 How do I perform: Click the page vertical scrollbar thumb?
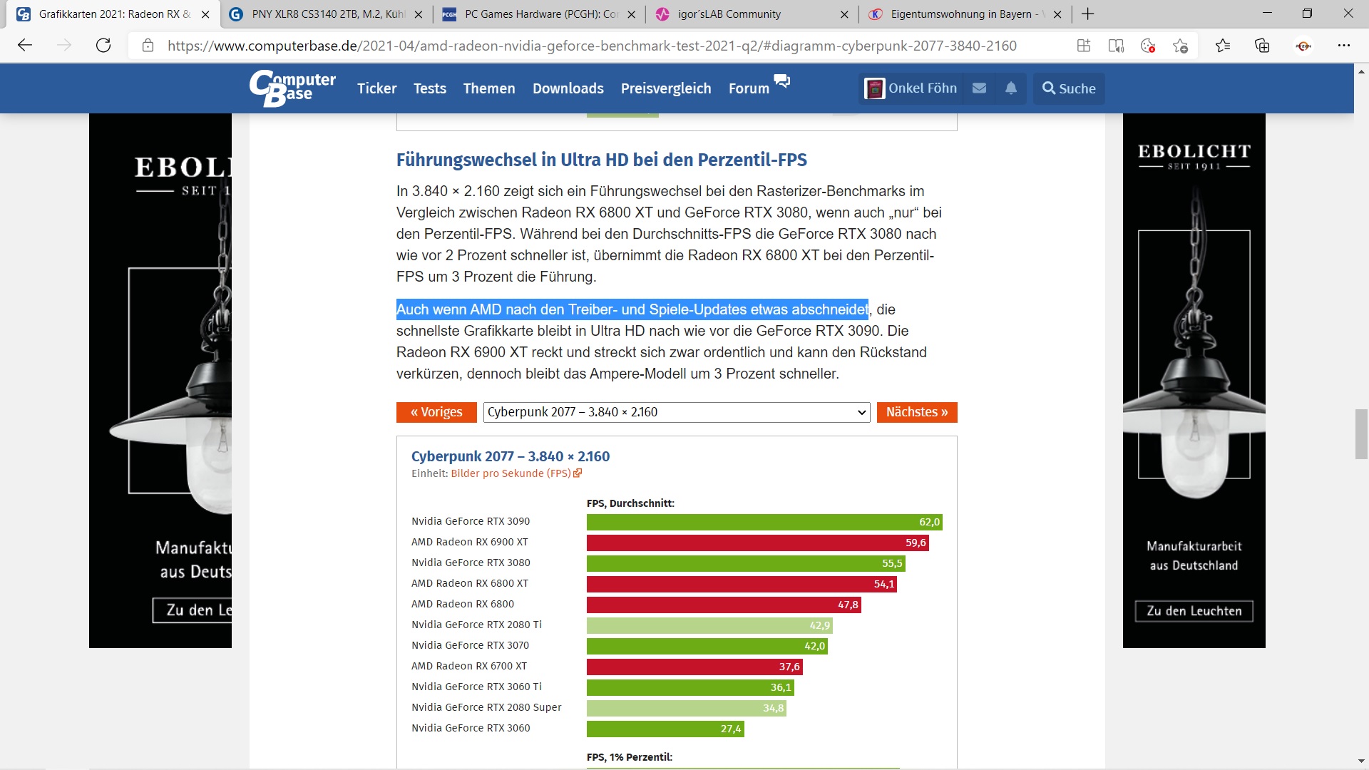1361,434
